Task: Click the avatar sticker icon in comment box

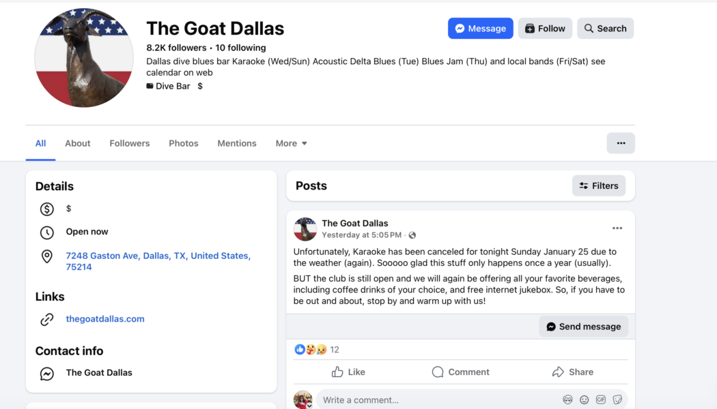Action: 567,400
